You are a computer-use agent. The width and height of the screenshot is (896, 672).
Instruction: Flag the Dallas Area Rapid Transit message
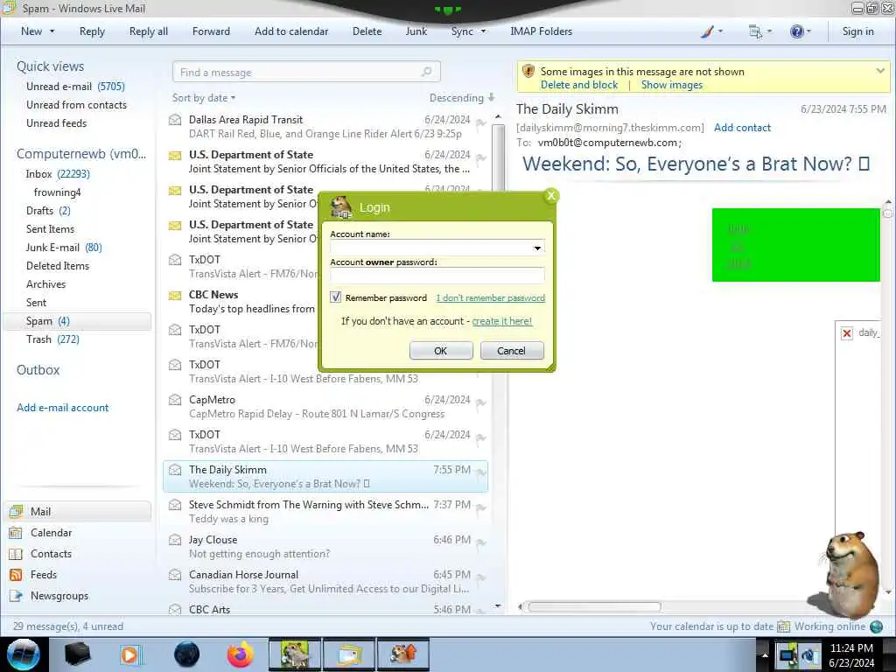tap(480, 122)
